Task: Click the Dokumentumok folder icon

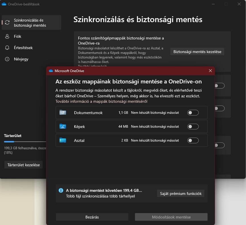Action: (x=63, y=112)
